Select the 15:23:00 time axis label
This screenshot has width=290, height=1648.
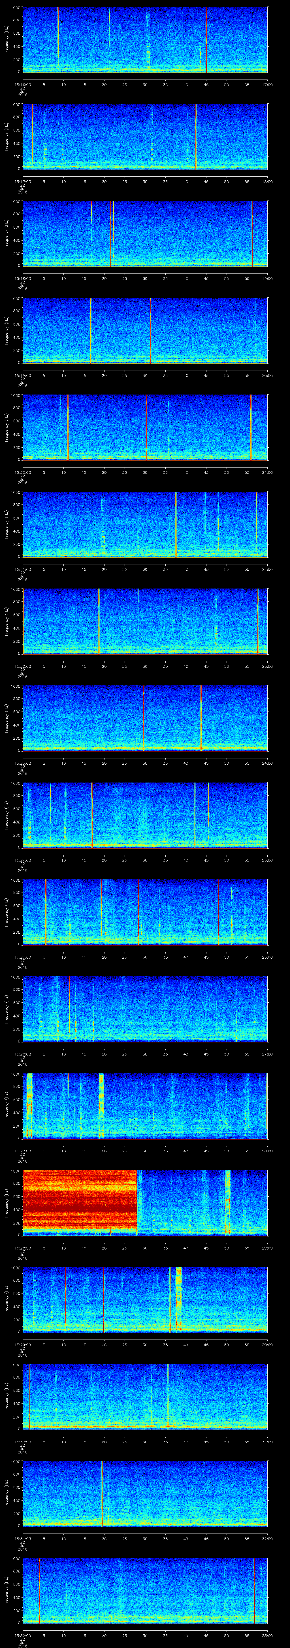[23, 763]
